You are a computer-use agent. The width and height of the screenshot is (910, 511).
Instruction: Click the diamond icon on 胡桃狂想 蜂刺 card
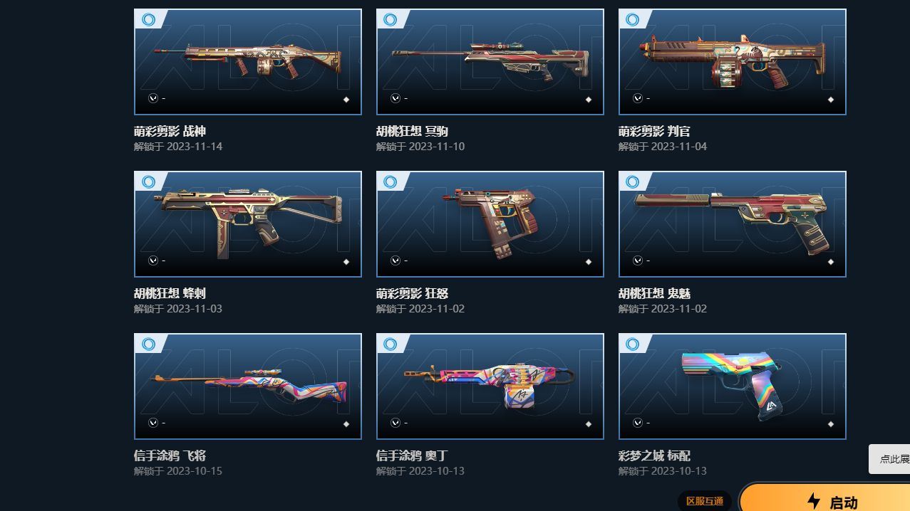pos(346,262)
